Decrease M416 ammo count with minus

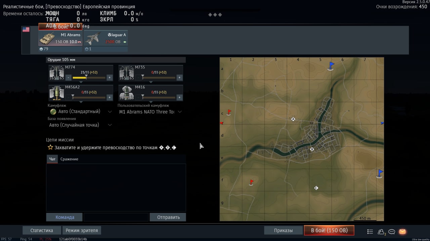tap(138, 98)
